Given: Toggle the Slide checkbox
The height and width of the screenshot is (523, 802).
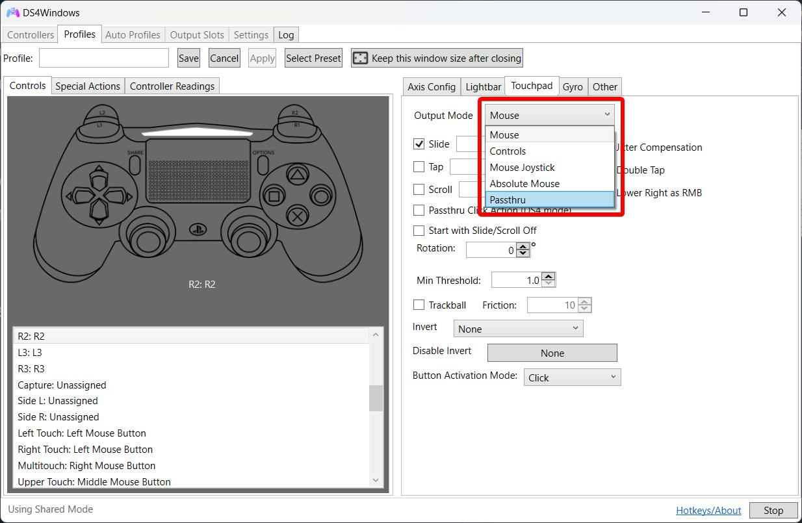Looking at the screenshot, I should point(419,144).
